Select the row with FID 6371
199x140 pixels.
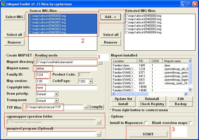click(x=150, y=73)
